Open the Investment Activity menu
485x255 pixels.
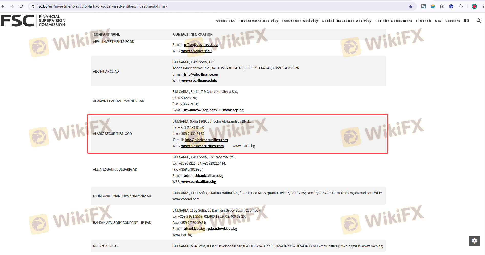pyautogui.click(x=259, y=21)
